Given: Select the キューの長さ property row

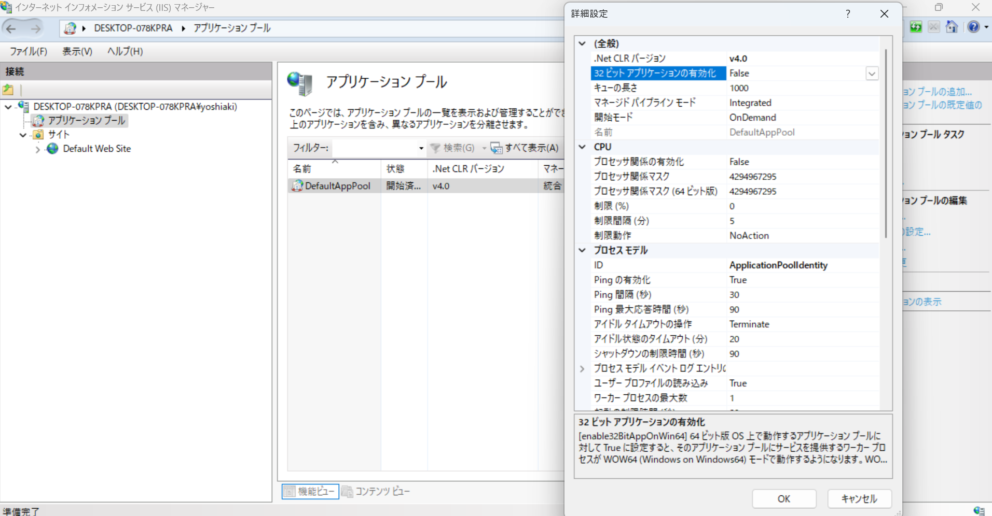Looking at the screenshot, I should point(735,88).
